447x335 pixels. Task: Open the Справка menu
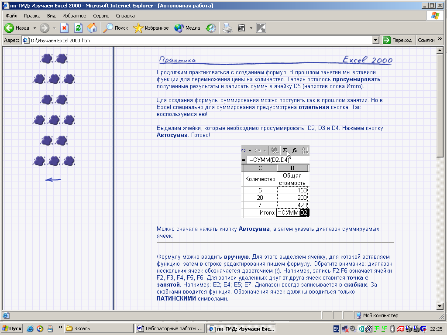(125, 16)
